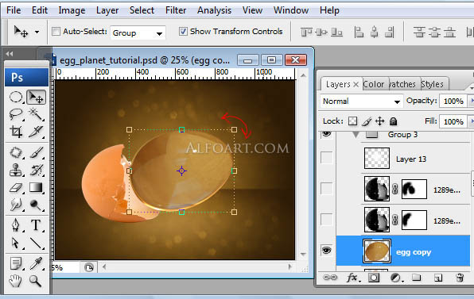This screenshot has width=474, height=299.
Task: Show Layer 13 visibility
Action: pos(327,158)
